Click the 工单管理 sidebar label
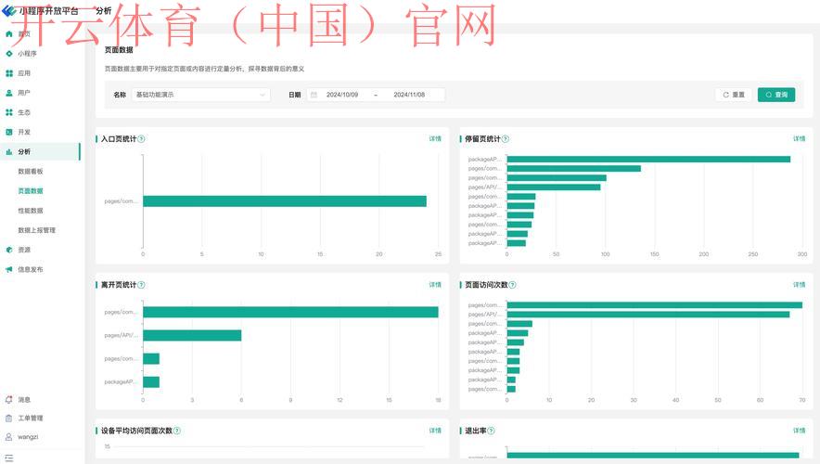 pyautogui.click(x=31, y=418)
